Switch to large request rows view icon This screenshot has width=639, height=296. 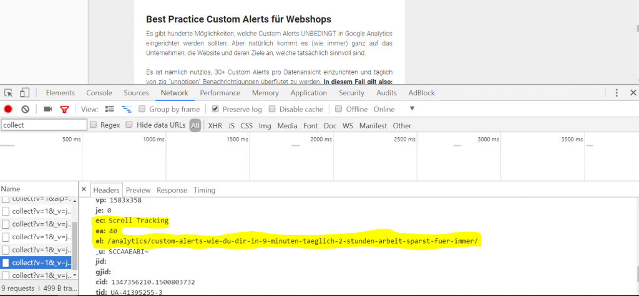click(x=110, y=109)
